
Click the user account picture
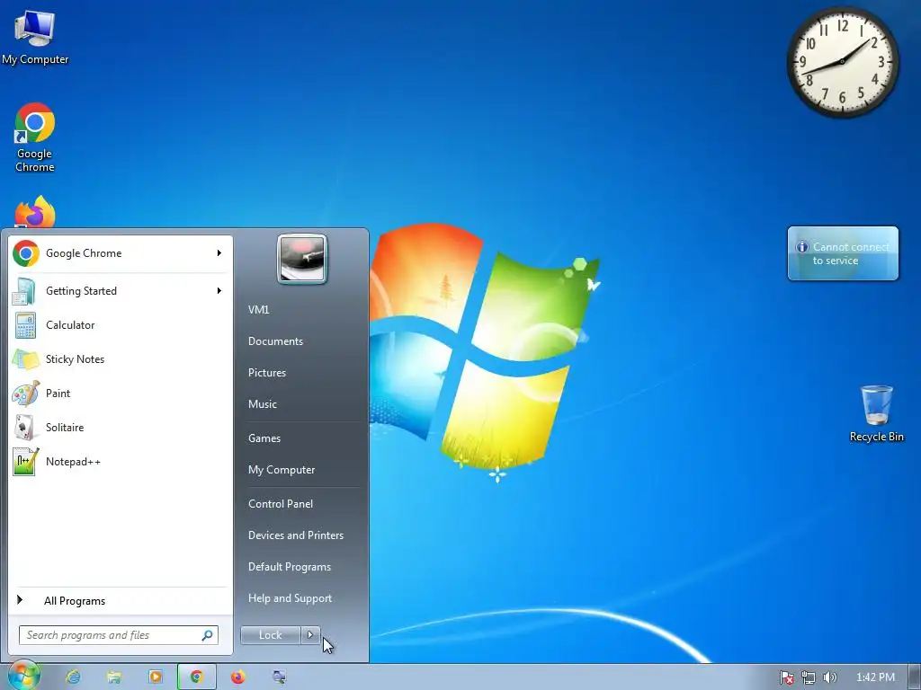(302, 259)
